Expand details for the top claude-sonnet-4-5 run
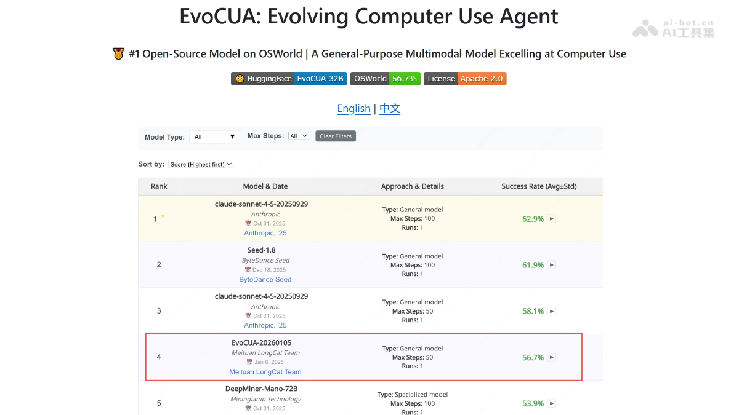This screenshot has width=739, height=415. pos(552,219)
